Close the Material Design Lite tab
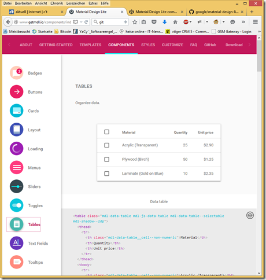The height and width of the screenshot is (280, 266). [x=122, y=12]
